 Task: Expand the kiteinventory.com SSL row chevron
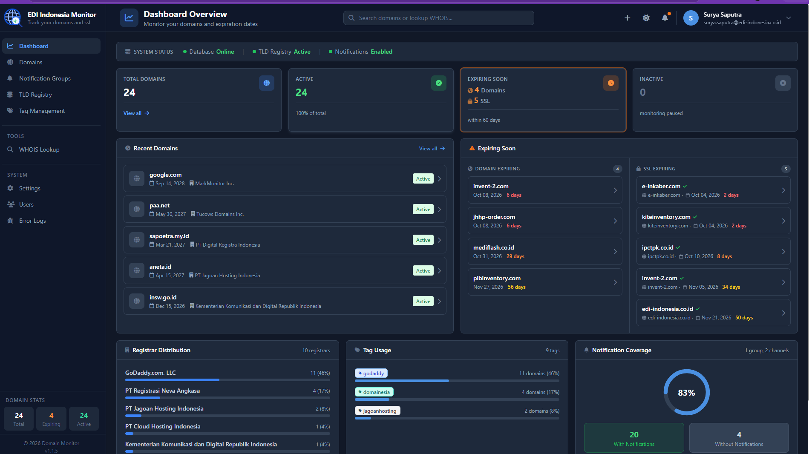(783, 221)
